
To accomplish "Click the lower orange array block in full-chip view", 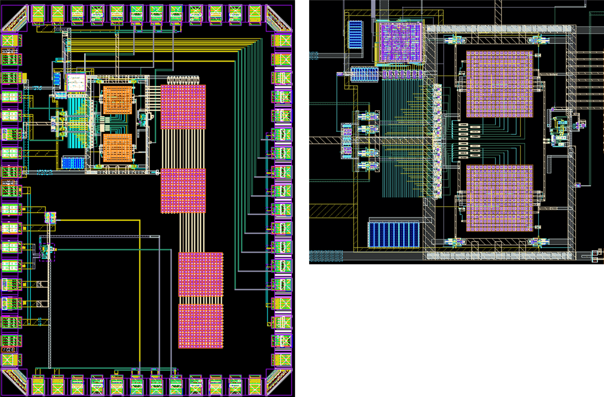I will (117, 148).
